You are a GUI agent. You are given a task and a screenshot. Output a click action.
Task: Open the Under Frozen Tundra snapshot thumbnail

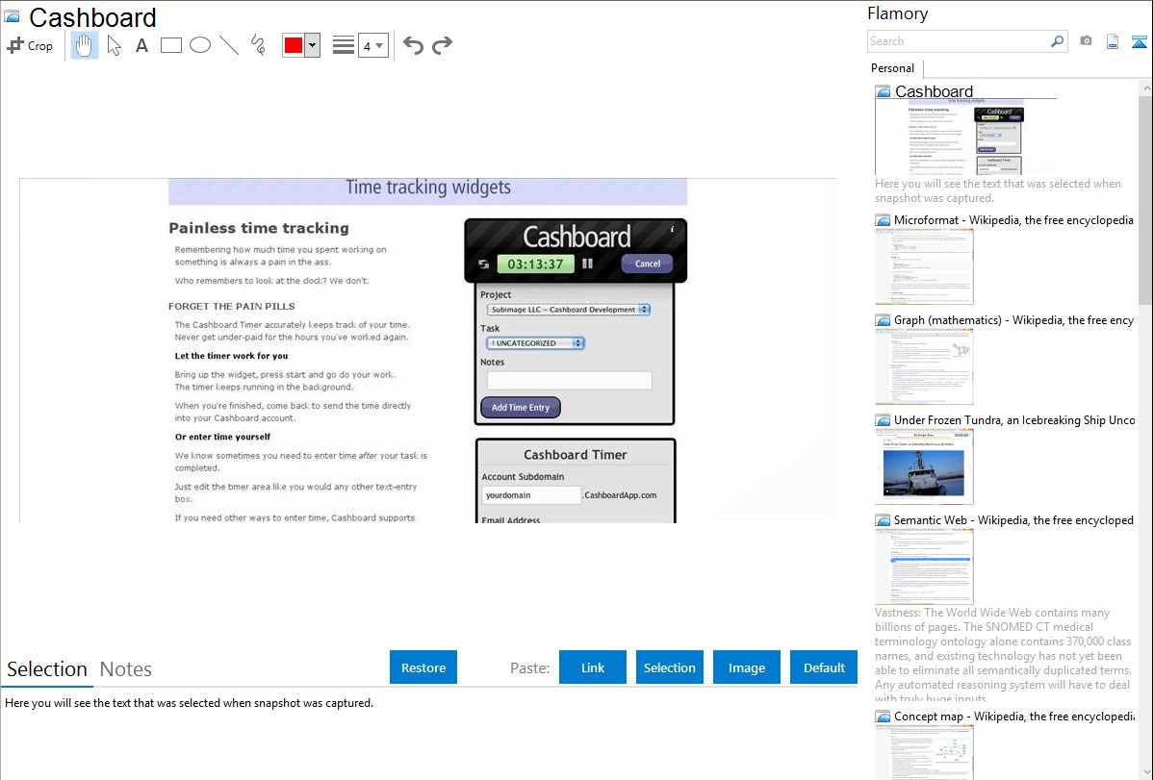coord(924,466)
